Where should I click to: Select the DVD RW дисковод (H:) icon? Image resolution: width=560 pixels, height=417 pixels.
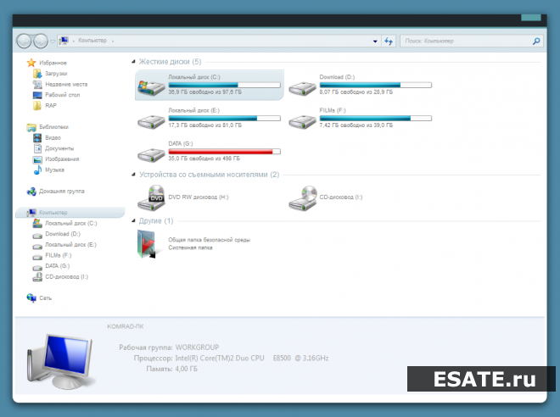[151, 198]
